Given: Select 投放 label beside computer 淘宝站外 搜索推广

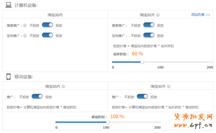Looking at the screenshot, I should coord(160,26).
